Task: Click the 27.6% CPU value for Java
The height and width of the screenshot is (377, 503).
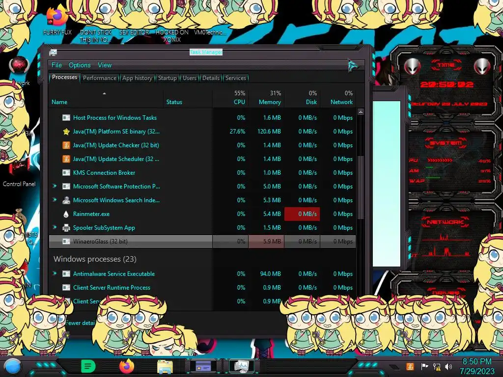Action: [x=237, y=132]
